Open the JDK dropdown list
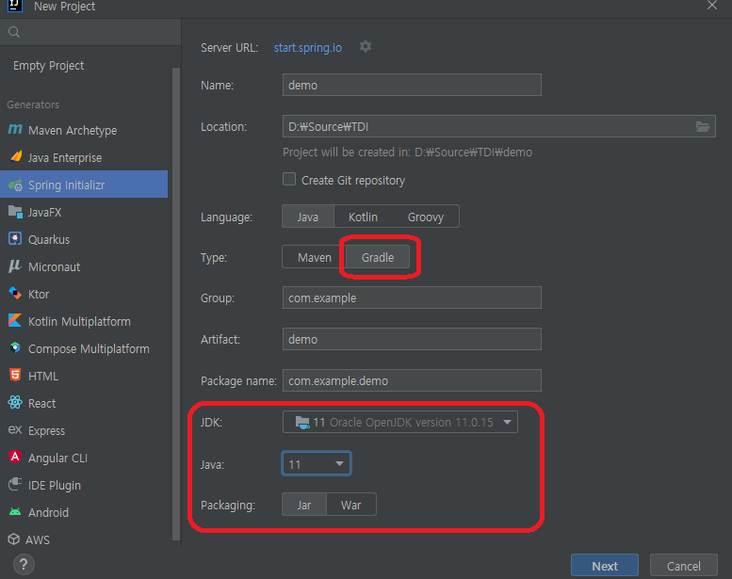Viewport: 732px width, 579px height. click(x=400, y=422)
